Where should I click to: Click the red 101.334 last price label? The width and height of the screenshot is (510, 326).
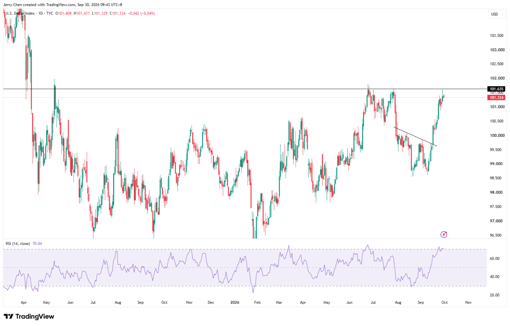pos(496,98)
